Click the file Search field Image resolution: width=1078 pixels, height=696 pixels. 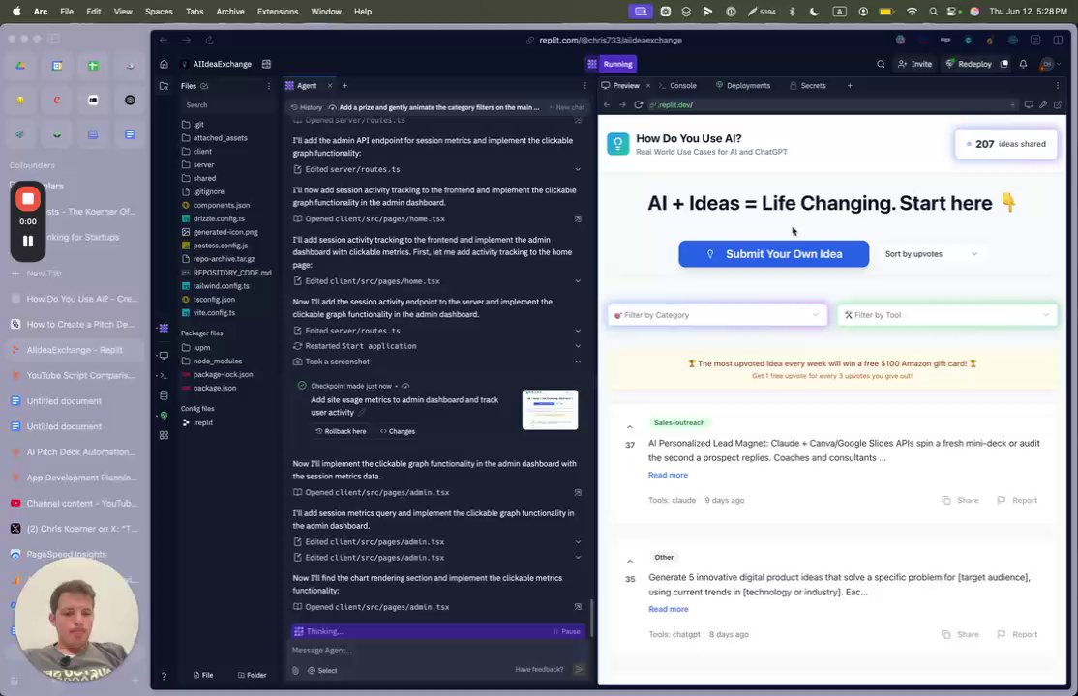(x=227, y=105)
